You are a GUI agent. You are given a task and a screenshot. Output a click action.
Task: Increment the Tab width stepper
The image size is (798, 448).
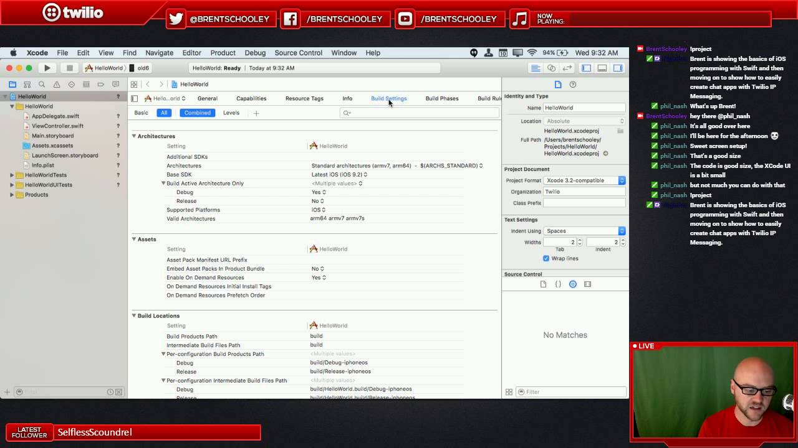pyautogui.click(x=580, y=240)
